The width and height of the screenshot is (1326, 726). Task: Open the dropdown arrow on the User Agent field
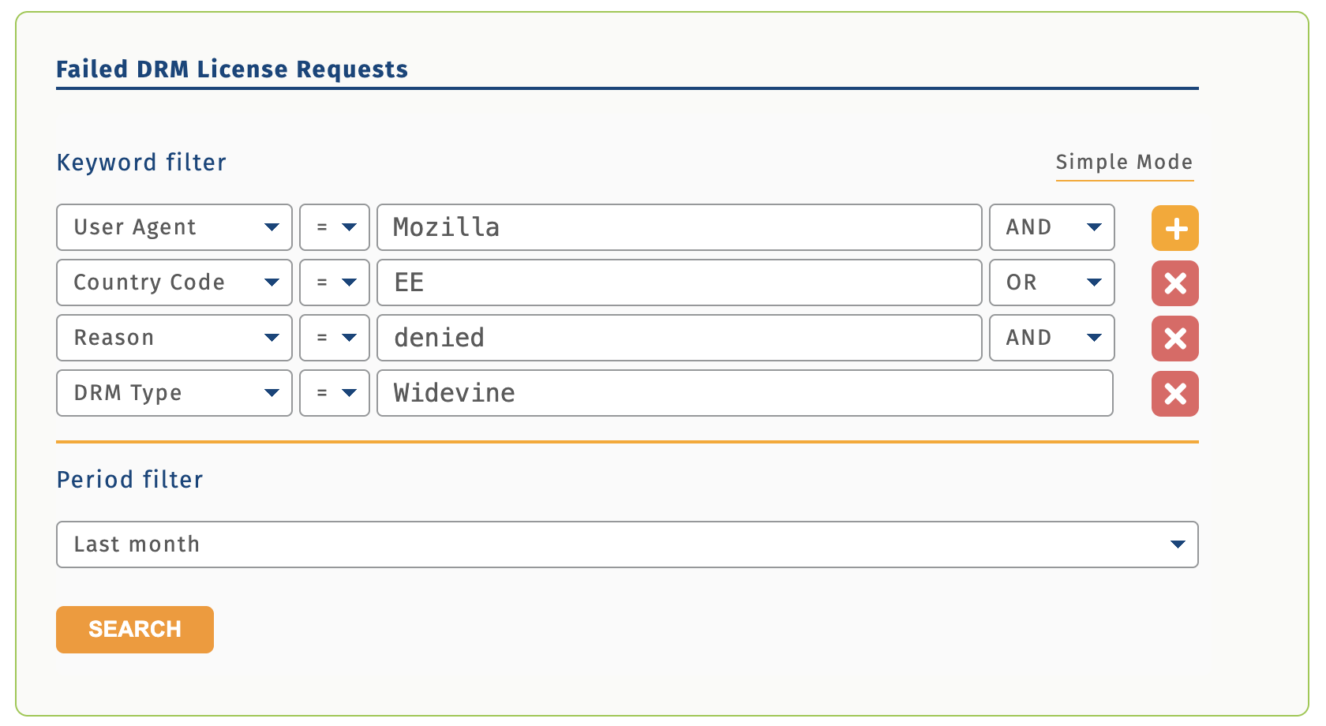[272, 227]
